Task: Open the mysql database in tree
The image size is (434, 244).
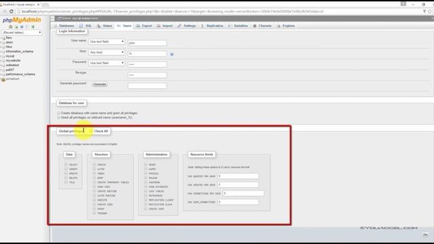Action: tap(10, 56)
